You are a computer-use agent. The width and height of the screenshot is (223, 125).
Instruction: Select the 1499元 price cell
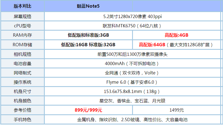[x=177, y=110]
